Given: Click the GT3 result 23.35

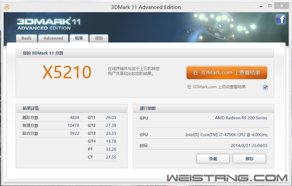Looking at the screenshot, I should click(x=111, y=133).
